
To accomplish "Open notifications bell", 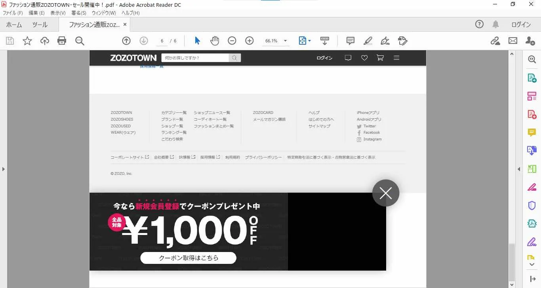I will 495,25.
